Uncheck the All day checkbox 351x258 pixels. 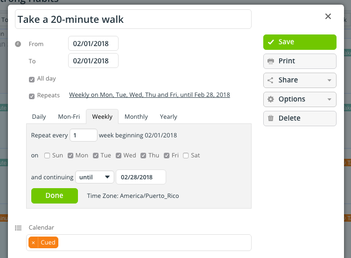coord(32,80)
